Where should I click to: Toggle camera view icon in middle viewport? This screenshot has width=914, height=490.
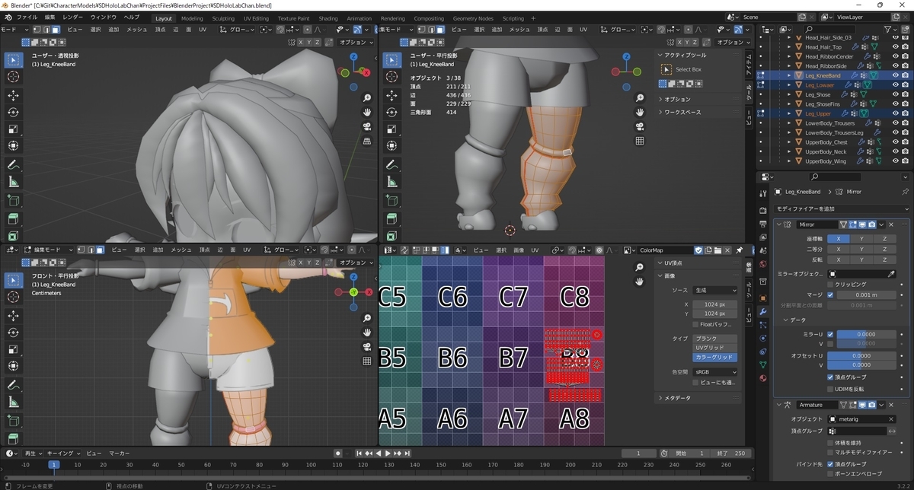tap(640, 126)
